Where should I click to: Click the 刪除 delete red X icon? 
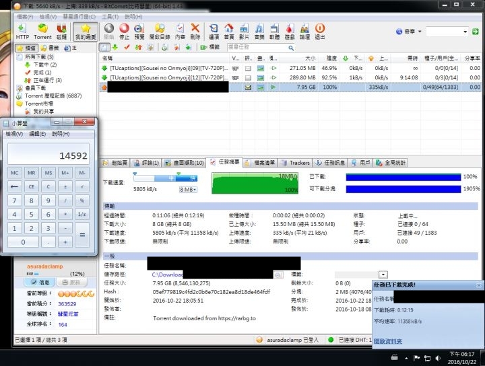click(x=195, y=31)
